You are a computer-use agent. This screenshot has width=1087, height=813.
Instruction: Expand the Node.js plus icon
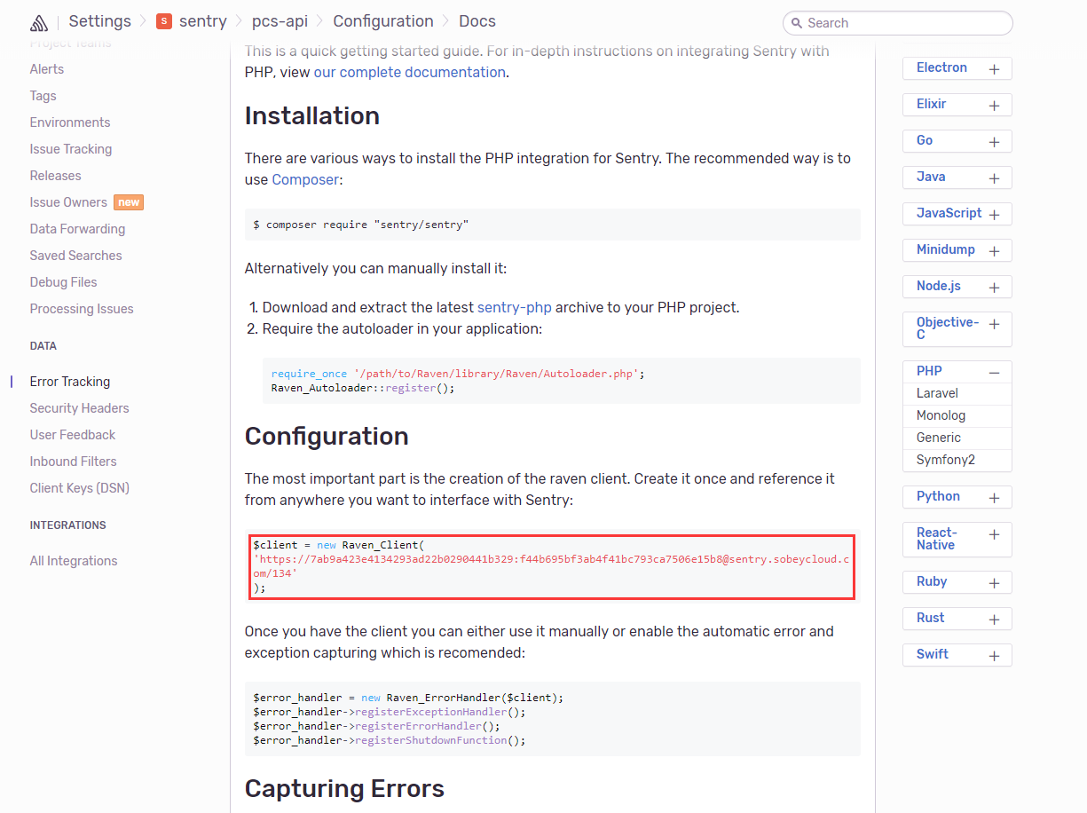pyautogui.click(x=994, y=288)
